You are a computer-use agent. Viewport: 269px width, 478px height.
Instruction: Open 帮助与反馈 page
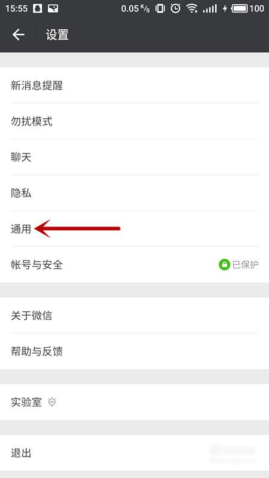[x=134, y=351]
